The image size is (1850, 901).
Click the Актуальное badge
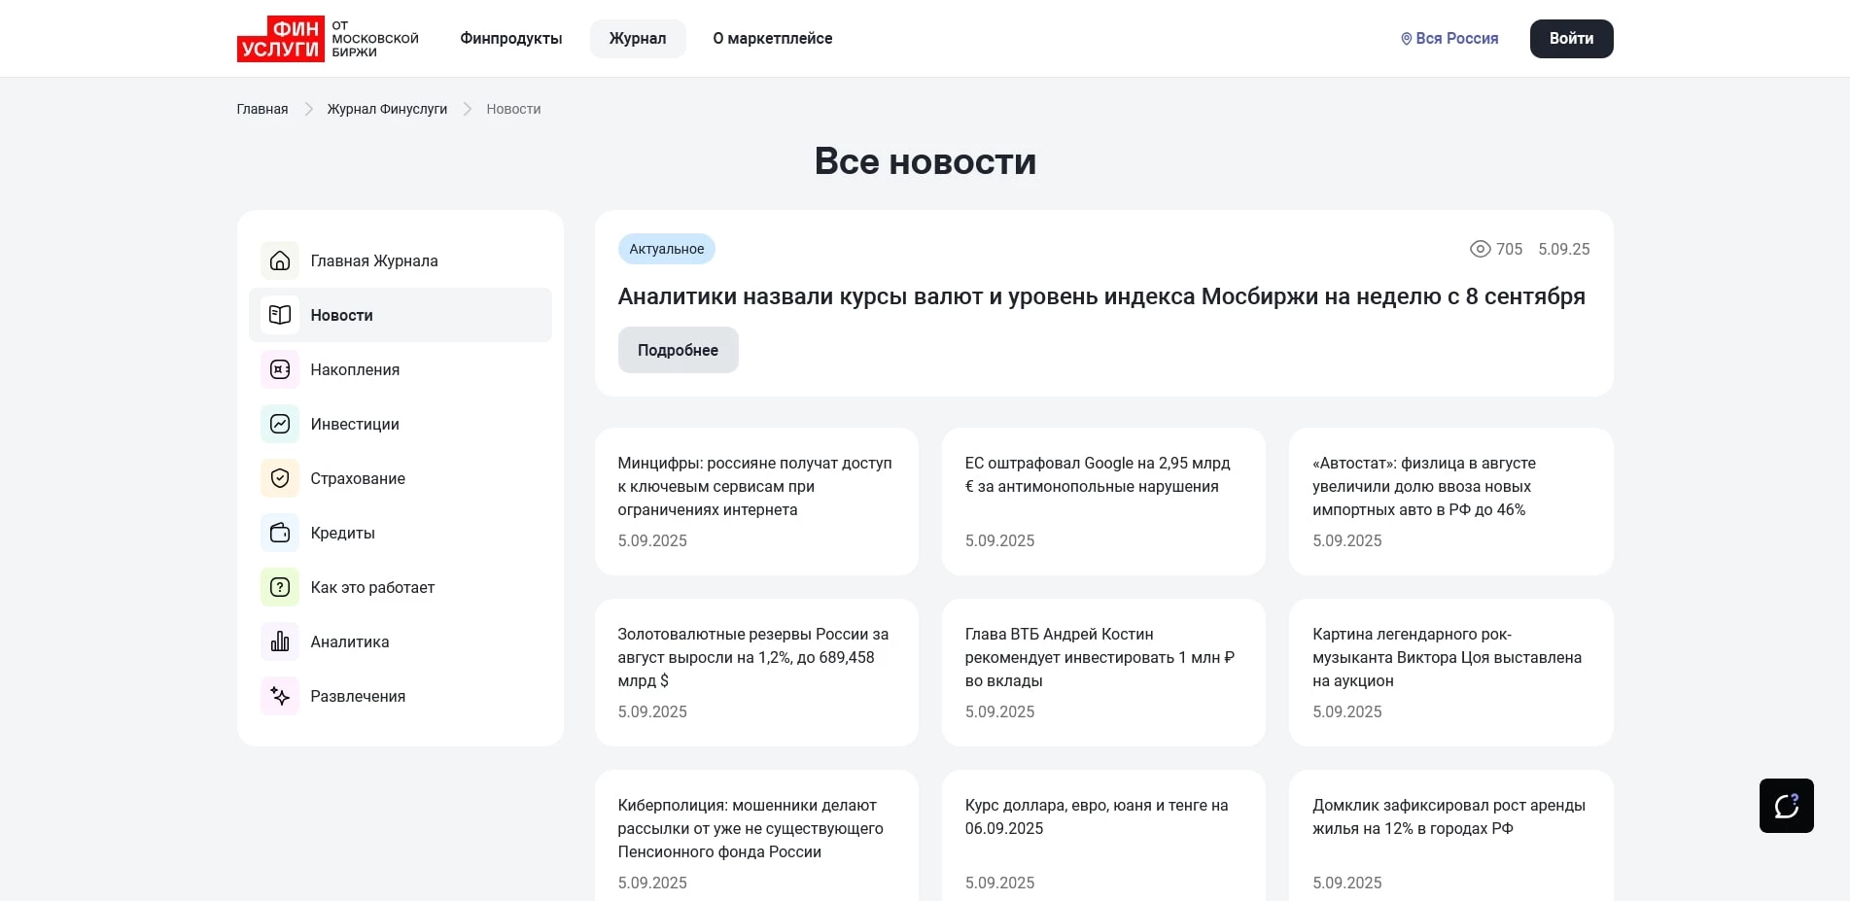[666, 249]
